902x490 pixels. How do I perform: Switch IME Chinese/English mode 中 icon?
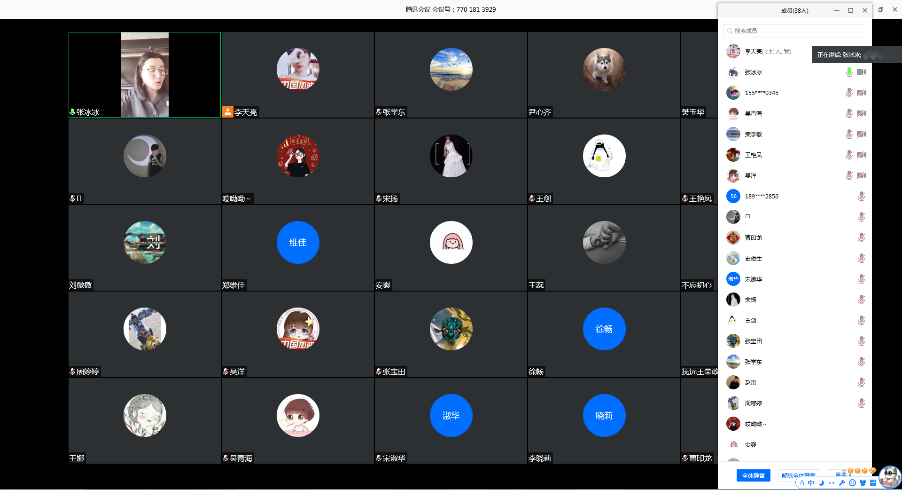[x=811, y=483]
